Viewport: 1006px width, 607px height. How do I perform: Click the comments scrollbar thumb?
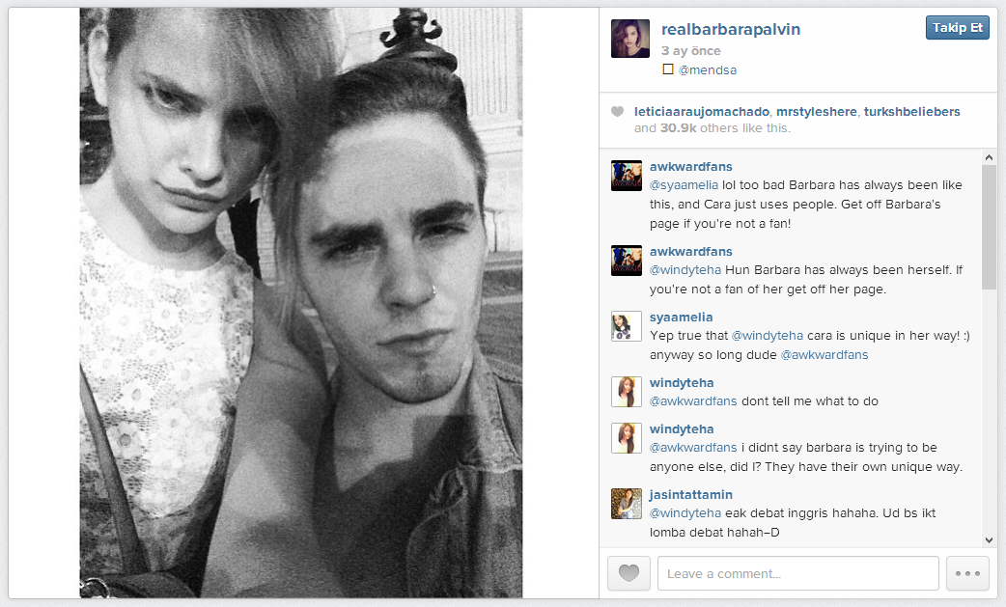(x=989, y=228)
